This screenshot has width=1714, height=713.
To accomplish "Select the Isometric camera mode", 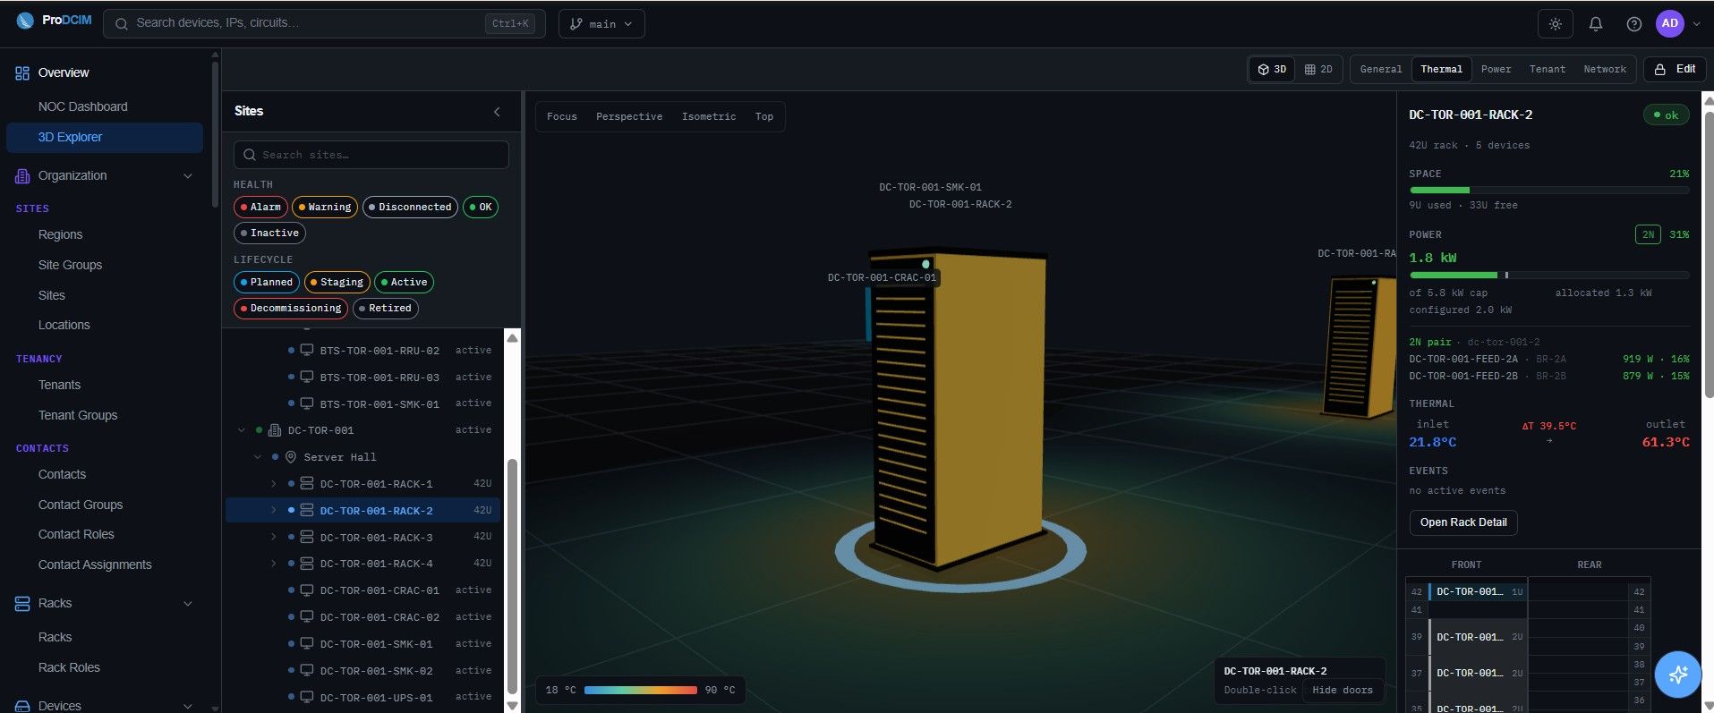I will pos(709,116).
